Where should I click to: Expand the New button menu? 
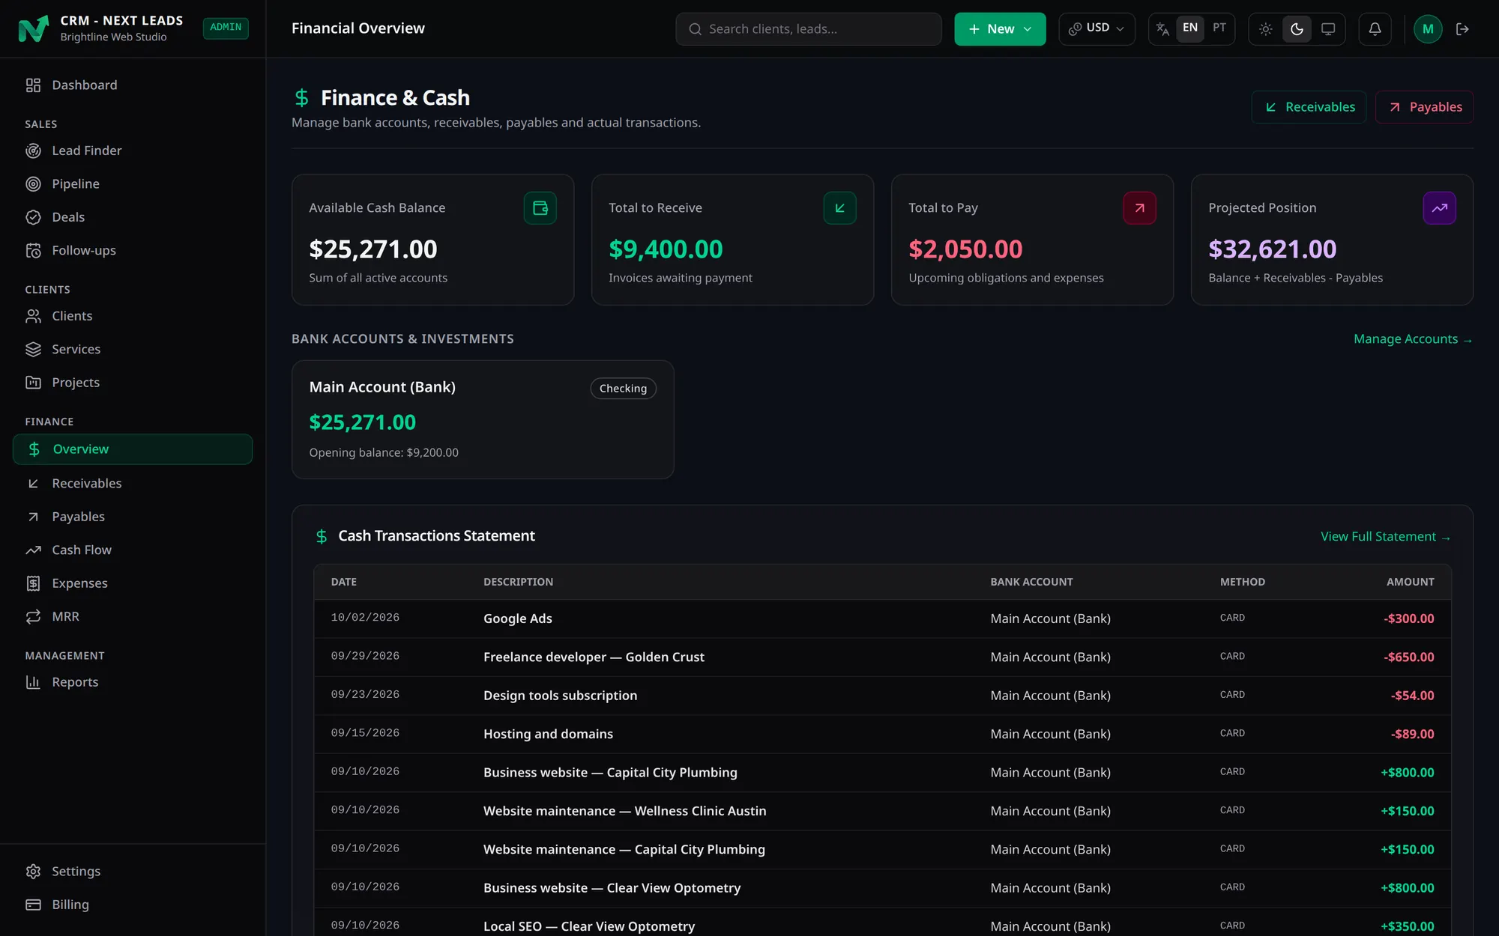(999, 29)
